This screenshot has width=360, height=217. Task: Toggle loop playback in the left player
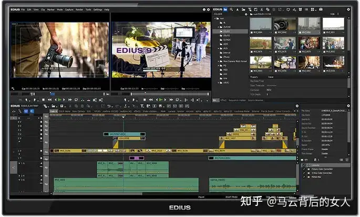[76, 100]
